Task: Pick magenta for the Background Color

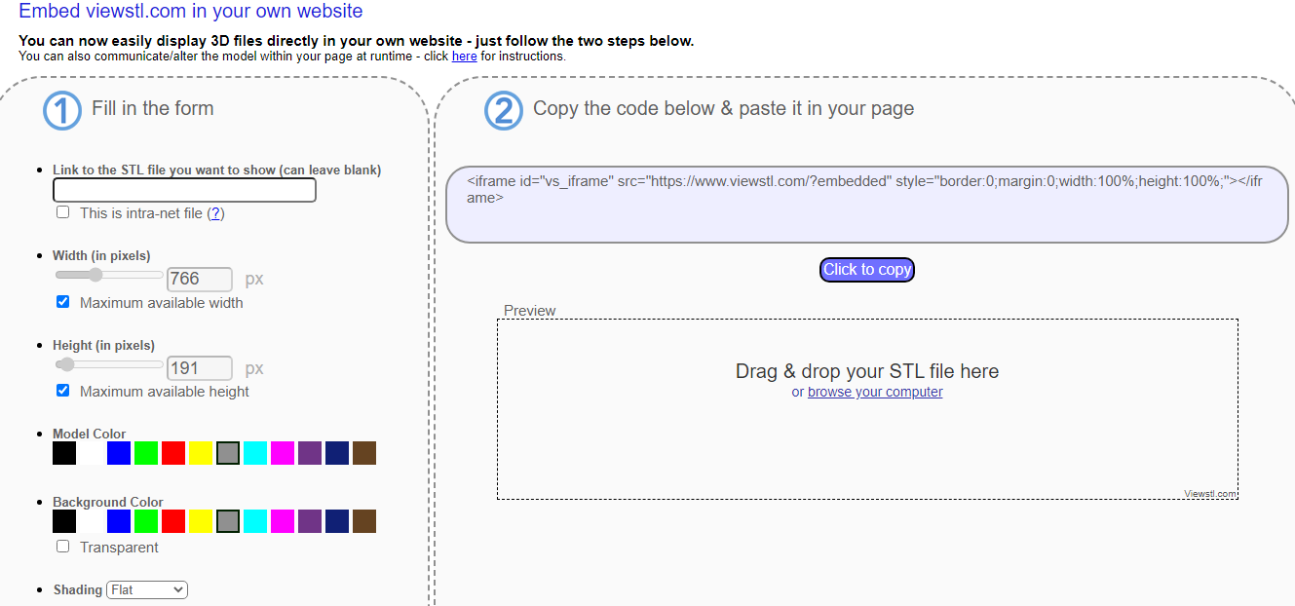Action: (x=283, y=521)
